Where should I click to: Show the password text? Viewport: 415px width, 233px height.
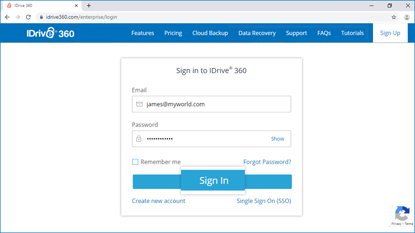tap(278, 139)
